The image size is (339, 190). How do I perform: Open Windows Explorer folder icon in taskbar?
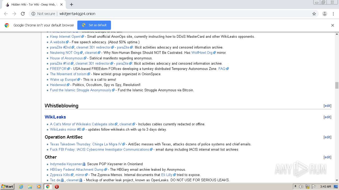click(30, 187)
